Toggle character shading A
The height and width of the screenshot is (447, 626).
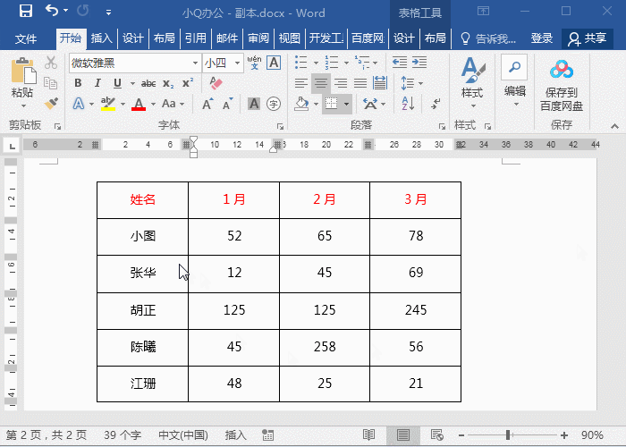[254, 105]
